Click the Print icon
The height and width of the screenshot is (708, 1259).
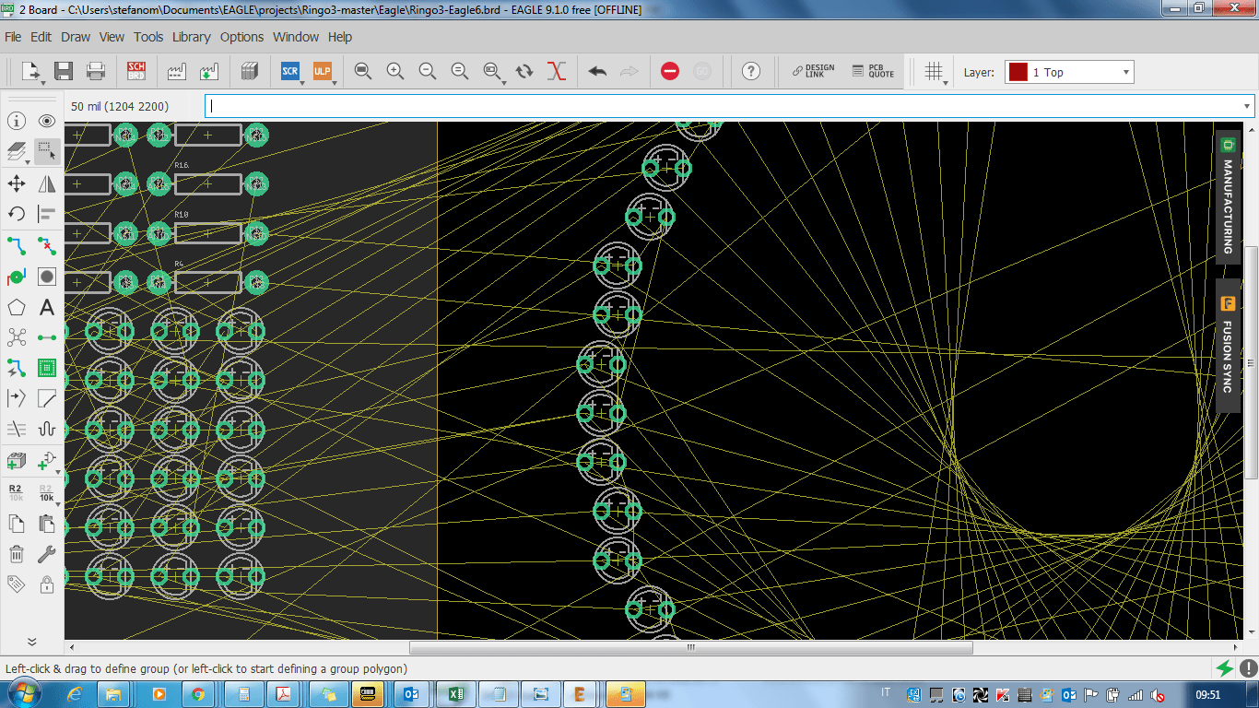(x=96, y=71)
